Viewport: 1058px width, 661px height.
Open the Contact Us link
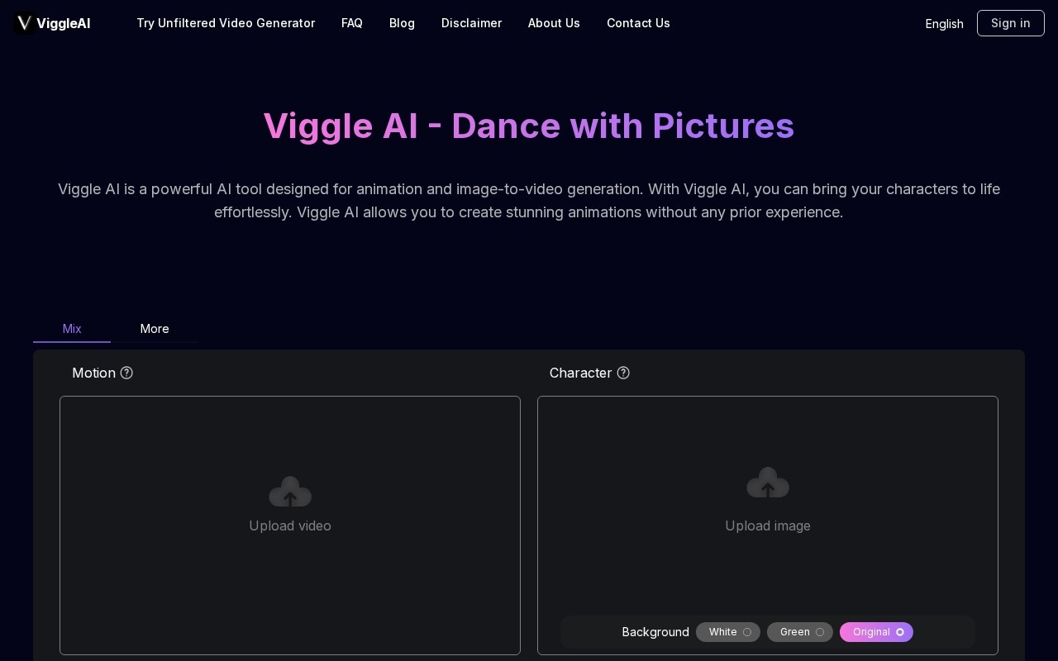(638, 23)
